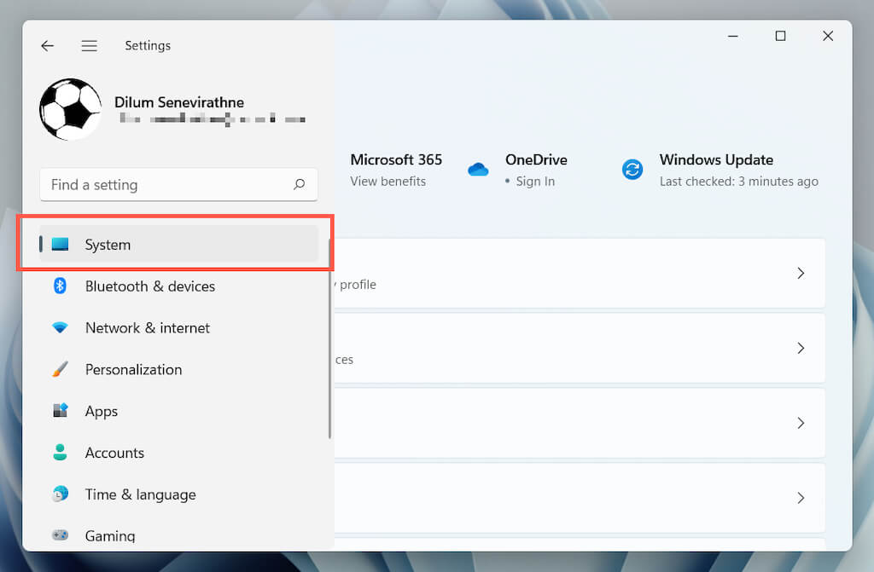874x572 pixels.
Task: Open the Accounts settings page
Action: (x=114, y=453)
